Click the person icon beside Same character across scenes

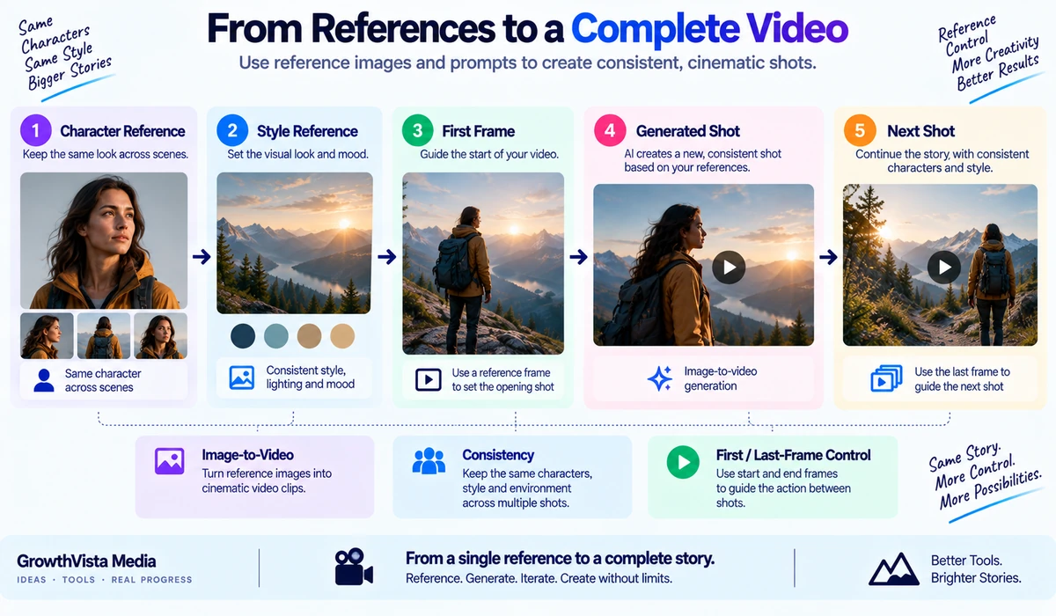click(43, 380)
